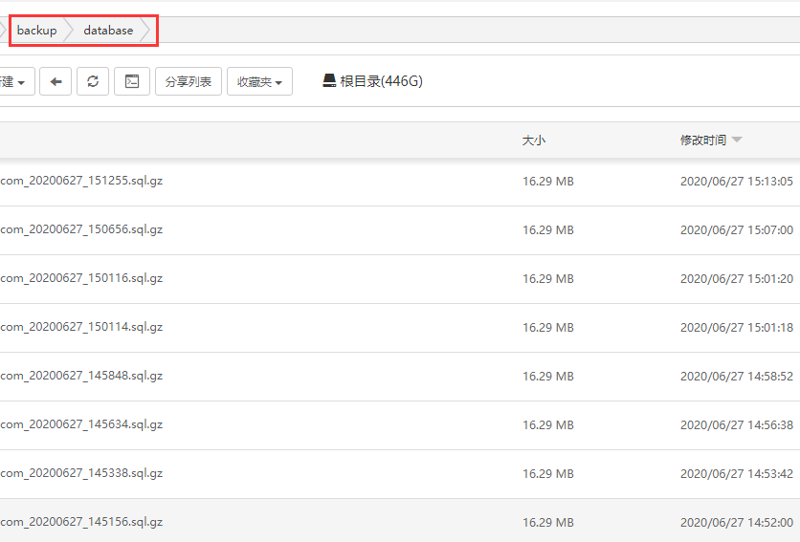
Task: Expand the 新建 create dropdown
Action: [15, 81]
